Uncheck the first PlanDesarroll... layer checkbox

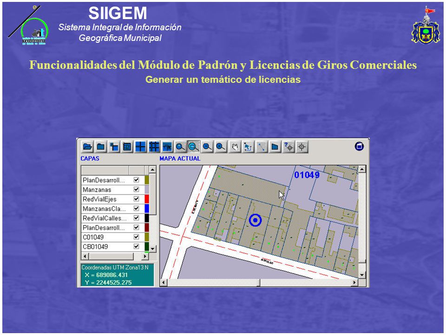click(136, 180)
